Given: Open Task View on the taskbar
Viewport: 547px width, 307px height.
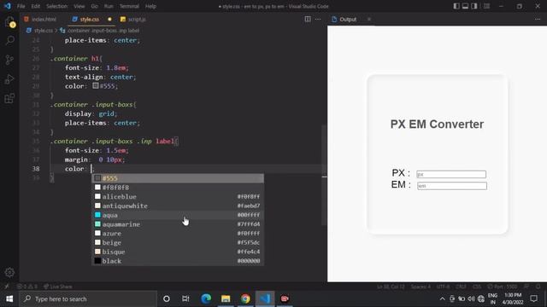Looking at the screenshot, I should point(185,298).
